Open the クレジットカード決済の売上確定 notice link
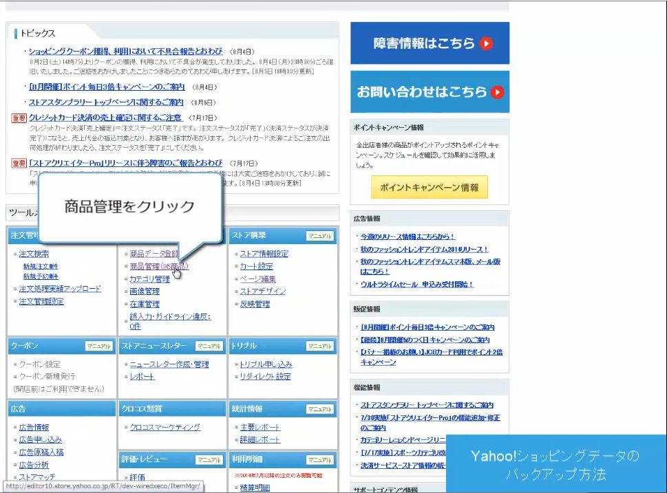The image size is (667, 493). 105,118
